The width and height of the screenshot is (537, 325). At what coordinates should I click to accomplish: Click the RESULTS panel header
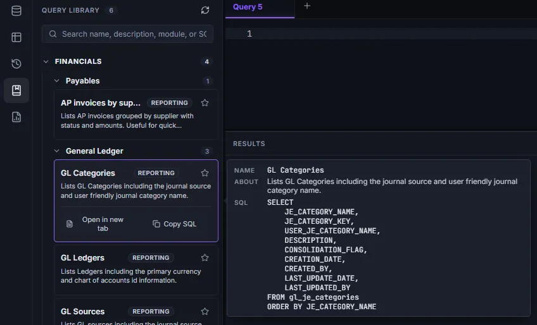tap(249, 144)
